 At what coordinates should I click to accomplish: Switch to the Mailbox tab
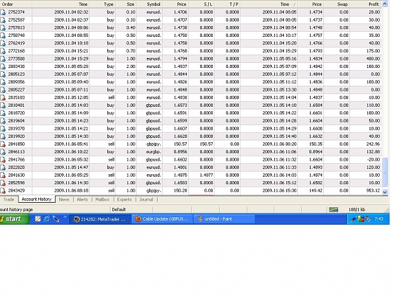tap(102, 200)
